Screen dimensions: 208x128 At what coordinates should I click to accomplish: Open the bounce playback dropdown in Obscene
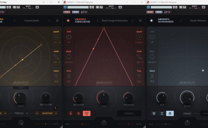click(x=69, y=62)
